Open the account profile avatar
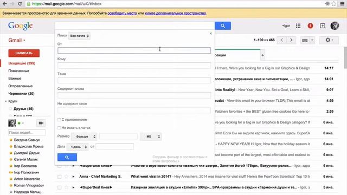The width and height of the screenshot is (347, 195). click(335, 26)
